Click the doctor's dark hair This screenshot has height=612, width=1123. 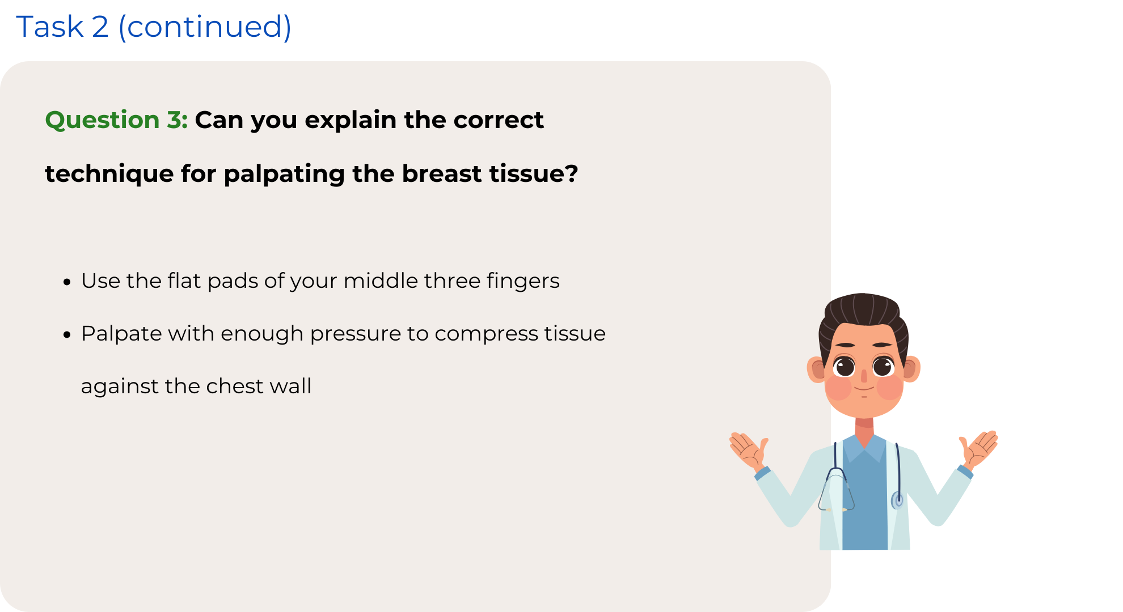(863, 317)
